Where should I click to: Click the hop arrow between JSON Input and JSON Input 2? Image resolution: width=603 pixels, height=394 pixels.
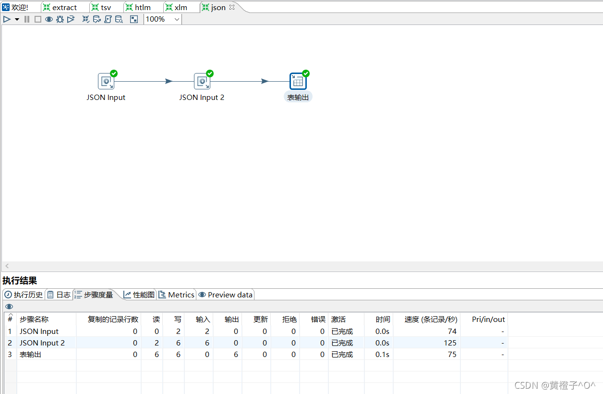pos(169,81)
